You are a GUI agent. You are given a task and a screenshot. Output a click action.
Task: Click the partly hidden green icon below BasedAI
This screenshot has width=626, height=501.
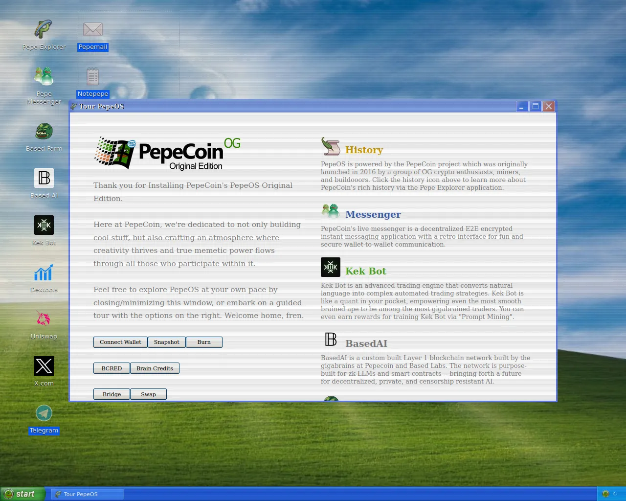pyautogui.click(x=331, y=398)
